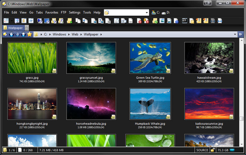Create a new folder with green plus icon
Screen dimensions: 246x155
click(69, 21)
